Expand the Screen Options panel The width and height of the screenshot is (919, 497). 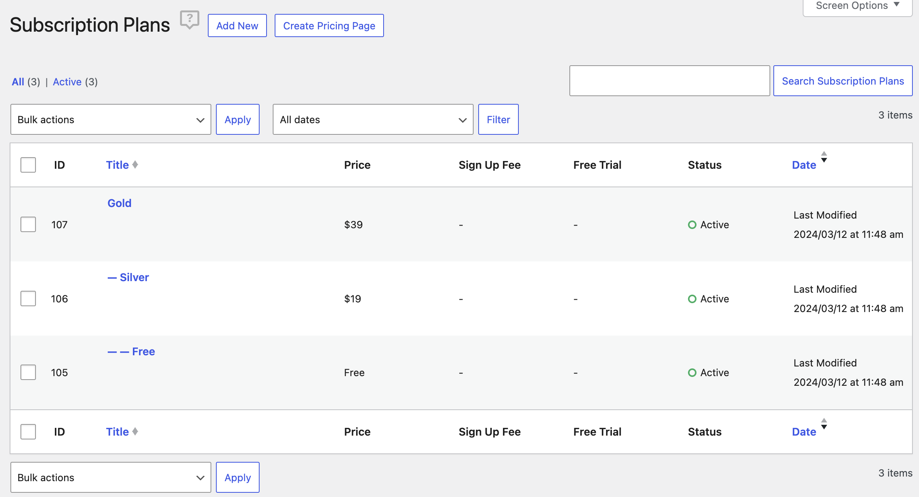[858, 6]
